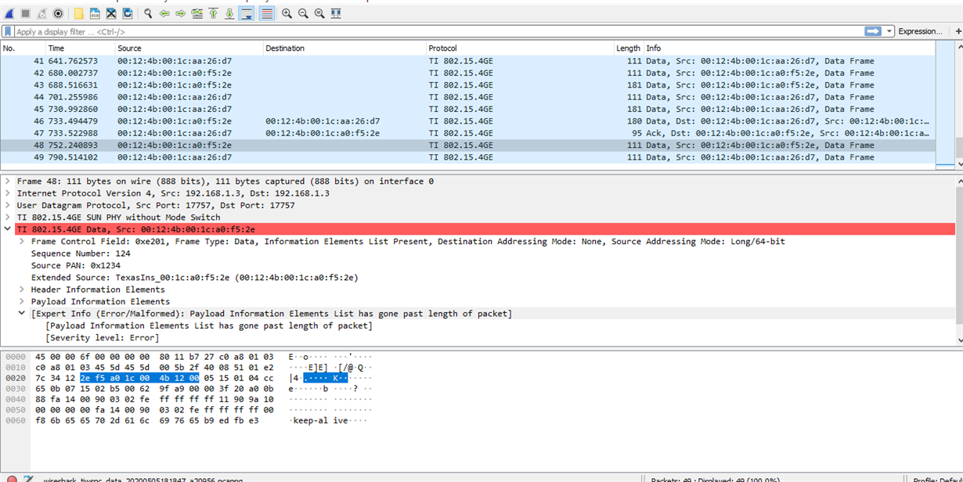
Task: Save this capture file
Action: (x=95, y=13)
